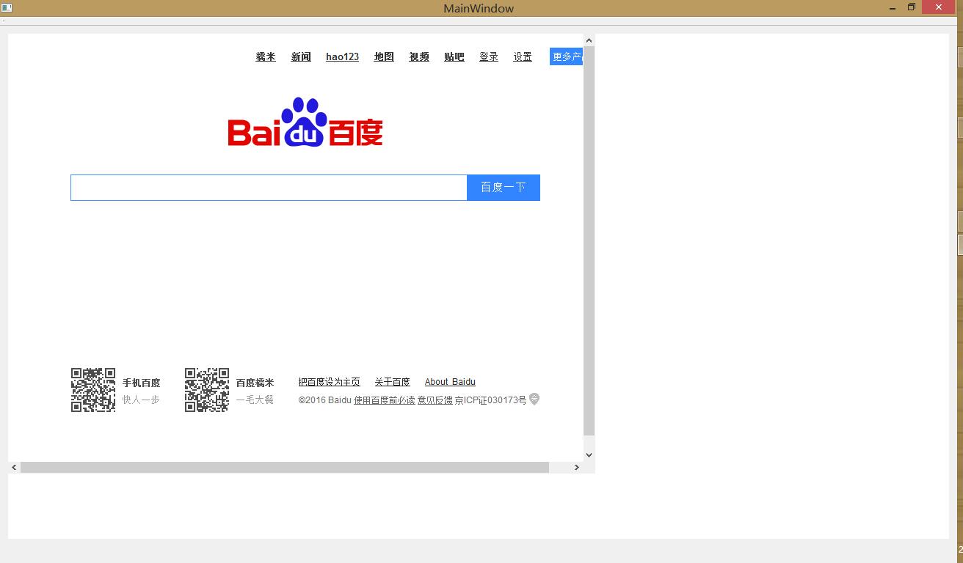Click the 百度糯米 QR code
The width and height of the screenshot is (963, 563).
coord(207,390)
